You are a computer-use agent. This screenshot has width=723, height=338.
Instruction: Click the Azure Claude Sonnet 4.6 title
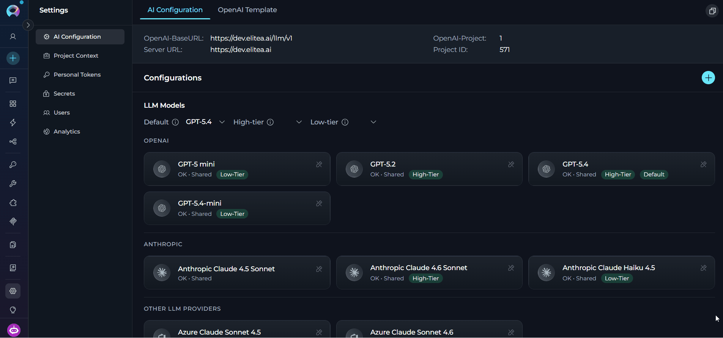click(x=412, y=332)
